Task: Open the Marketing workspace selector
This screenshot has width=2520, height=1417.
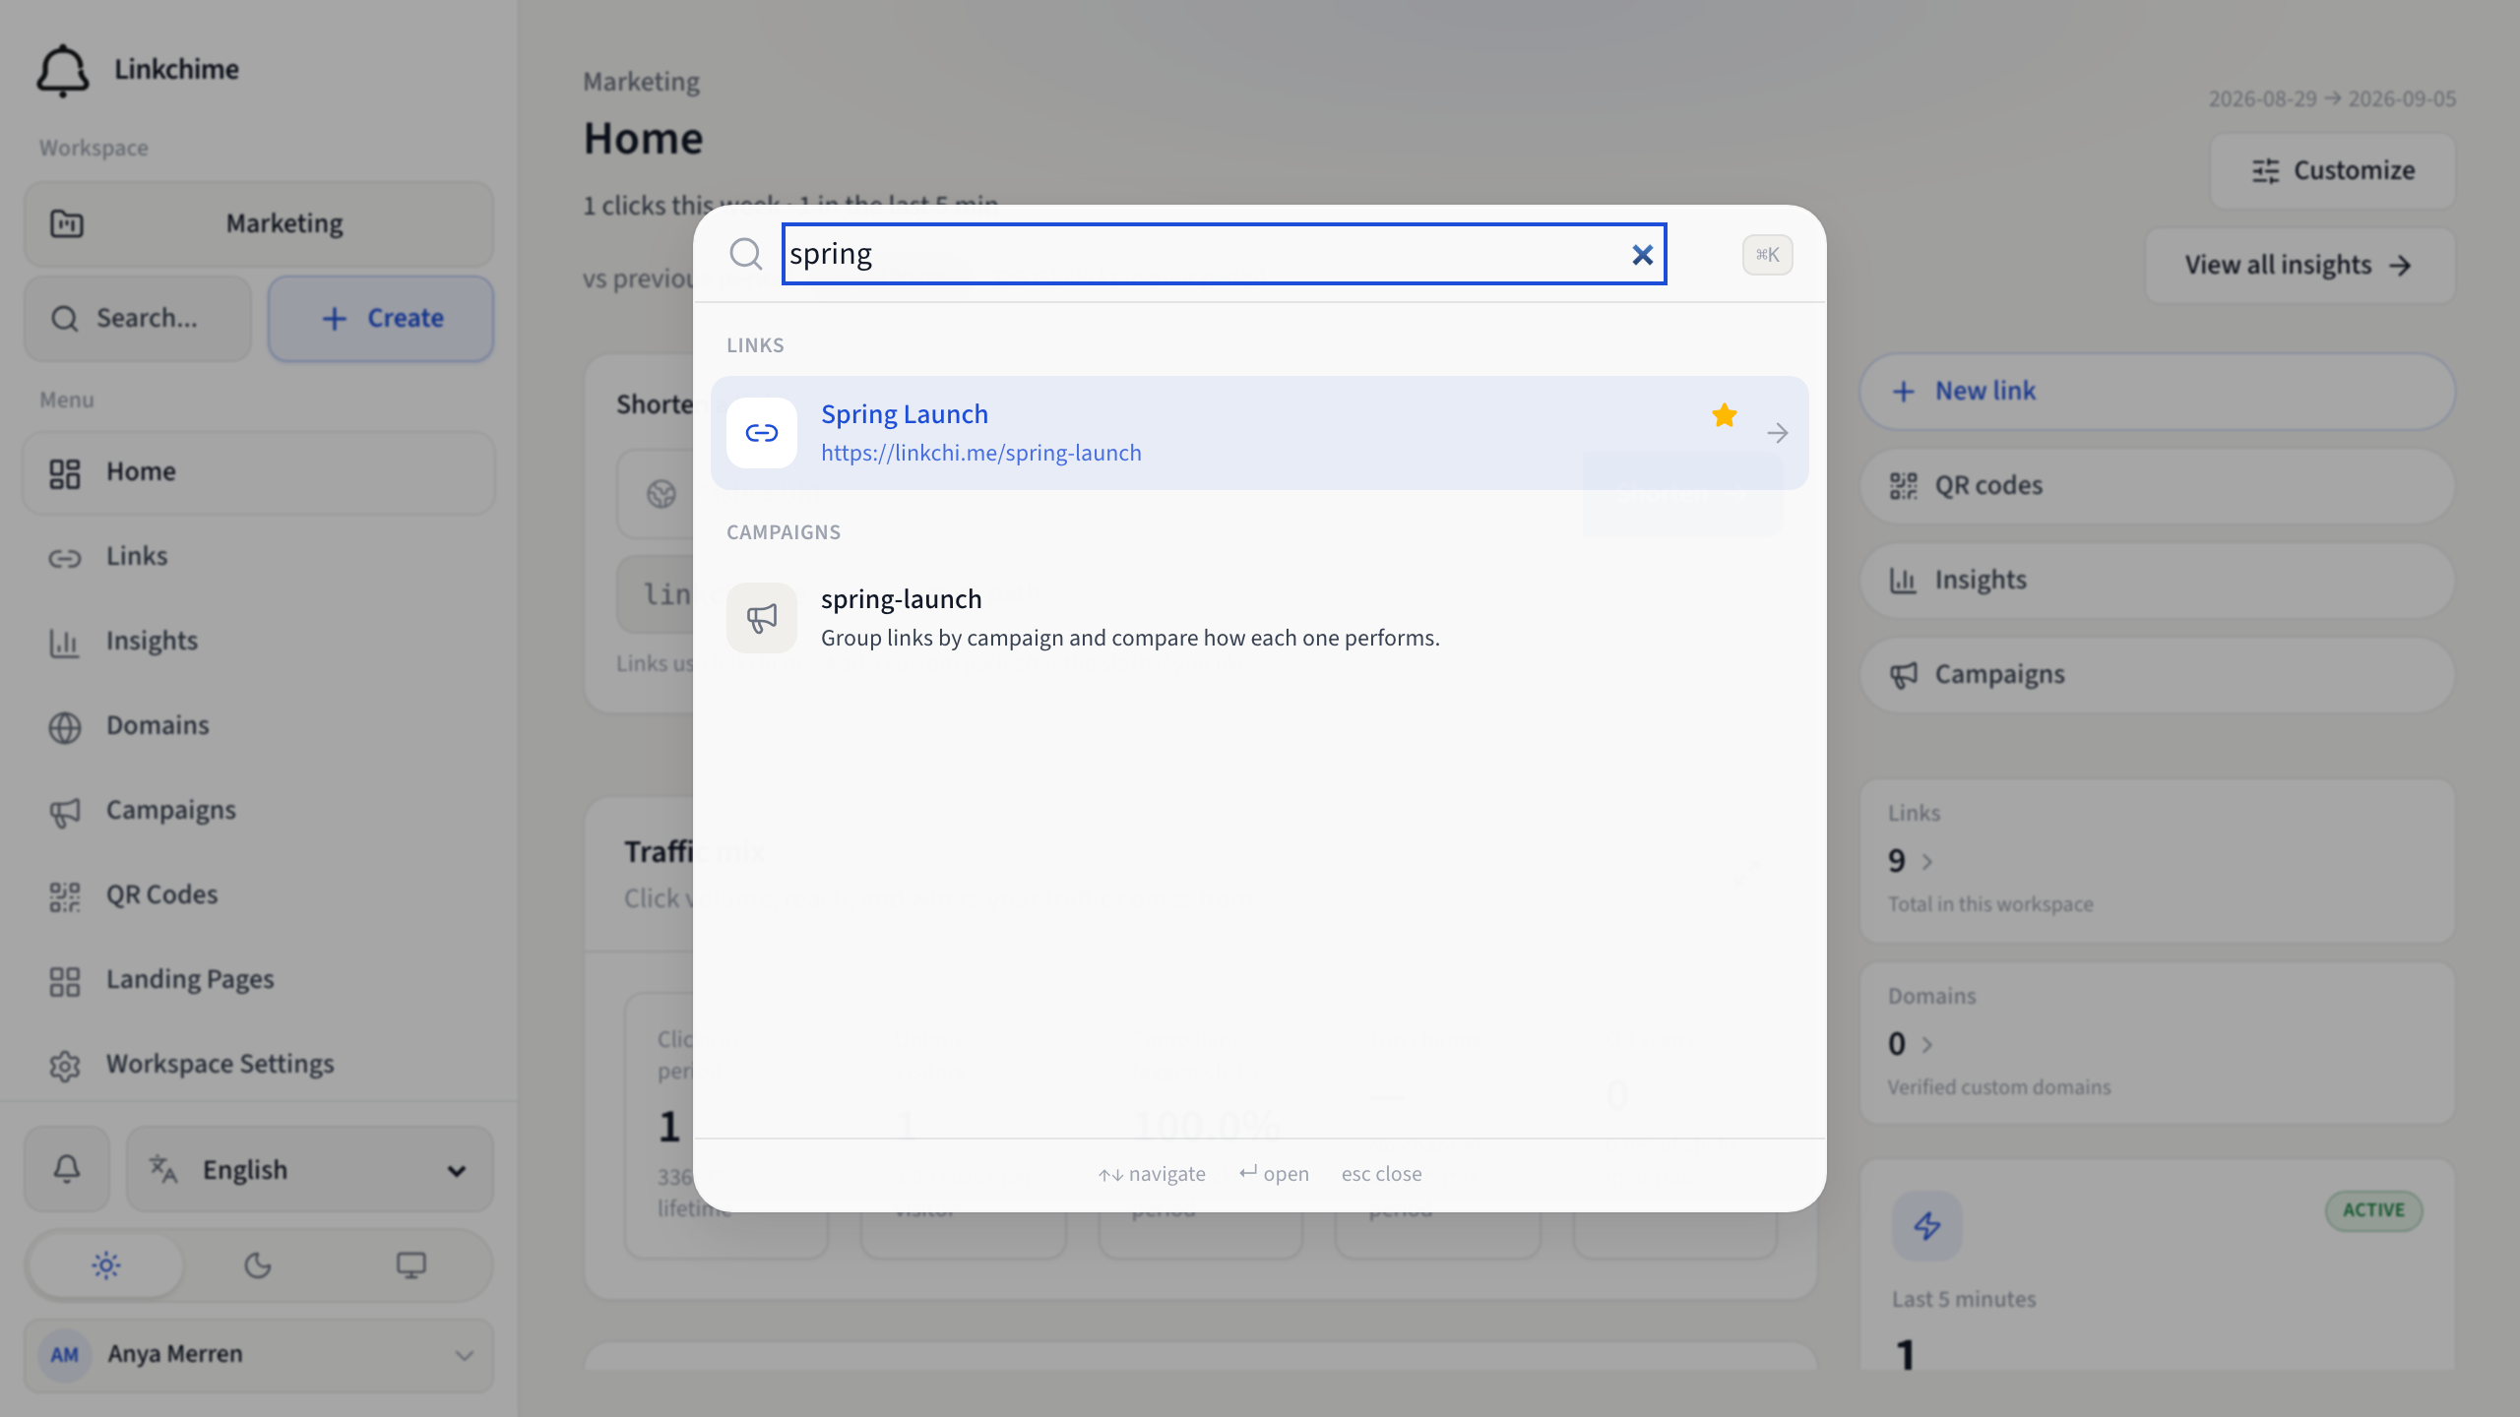Action: pyautogui.click(x=259, y=223)
